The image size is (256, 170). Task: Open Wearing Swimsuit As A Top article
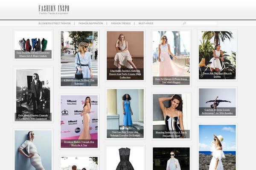click(x=171, y=134)
